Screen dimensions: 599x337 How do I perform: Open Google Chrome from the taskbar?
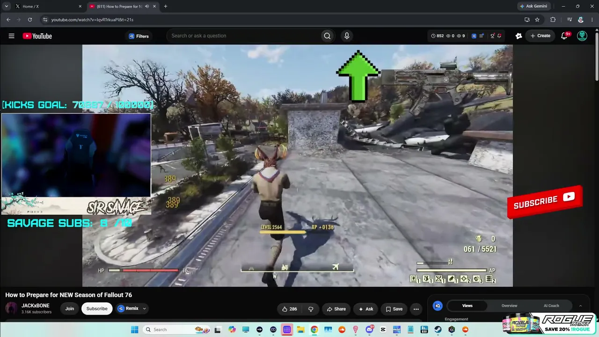[314, 330]
